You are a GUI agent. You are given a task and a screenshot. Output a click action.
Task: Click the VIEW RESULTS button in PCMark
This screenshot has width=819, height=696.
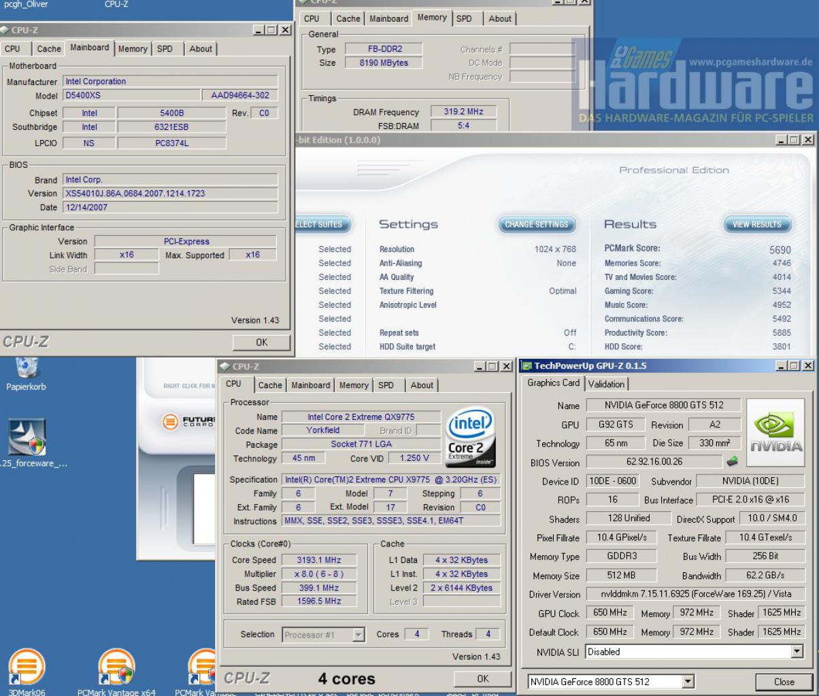coord(756,224)
